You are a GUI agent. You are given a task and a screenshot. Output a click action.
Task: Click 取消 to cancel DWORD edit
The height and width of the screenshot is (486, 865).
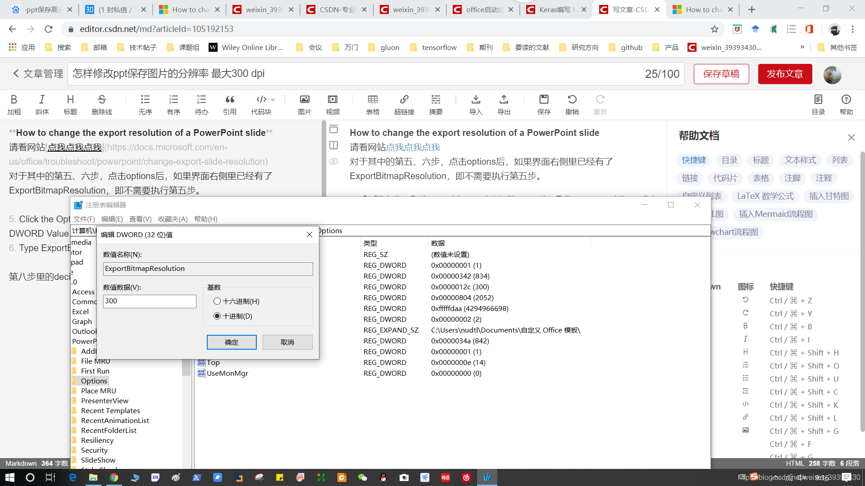(287, 342)
